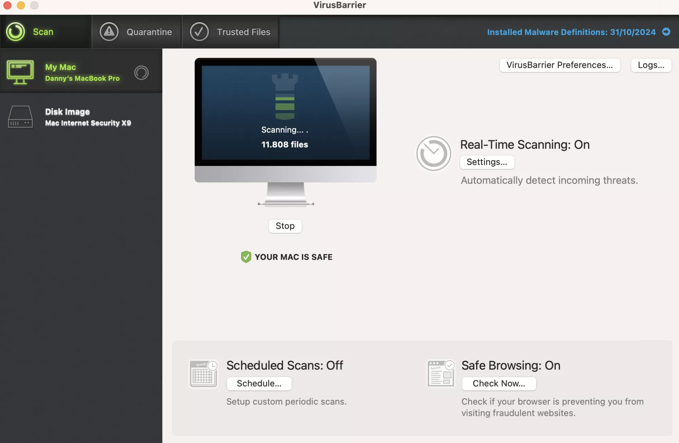Open Real-Time Scanning Settings

[x=487, y=162]
